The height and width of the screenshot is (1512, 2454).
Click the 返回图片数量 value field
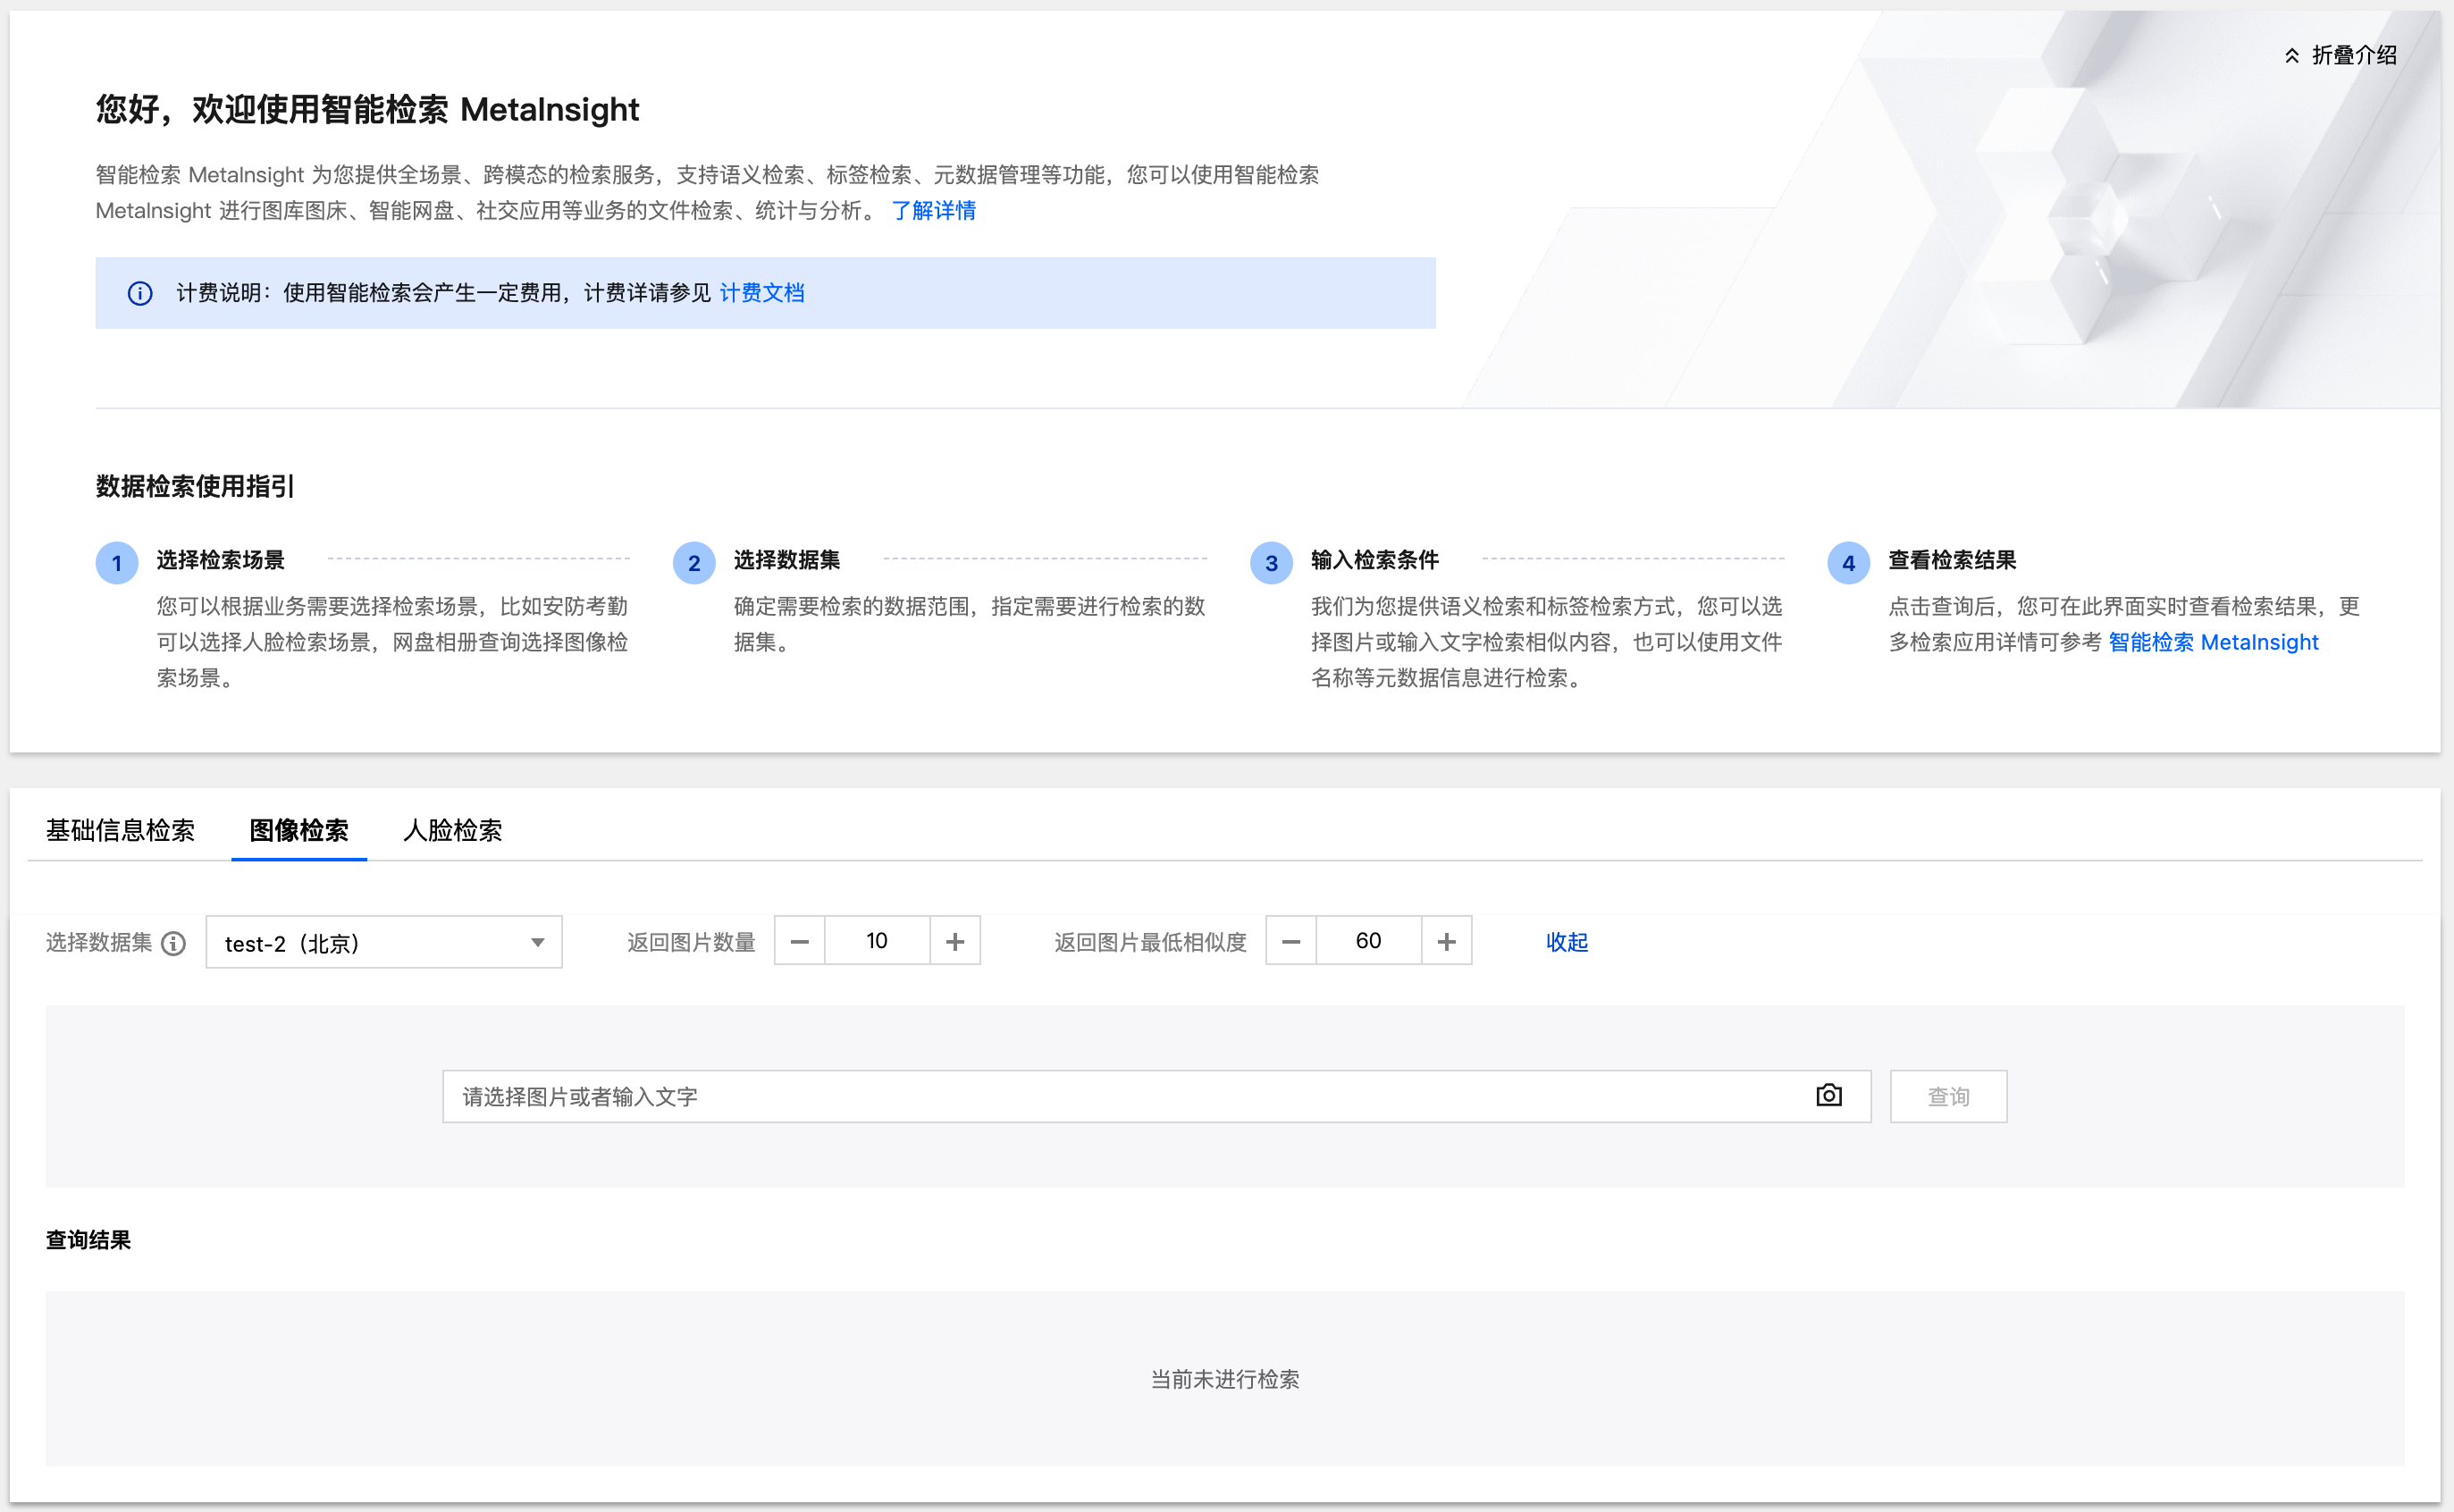[877, 941]
